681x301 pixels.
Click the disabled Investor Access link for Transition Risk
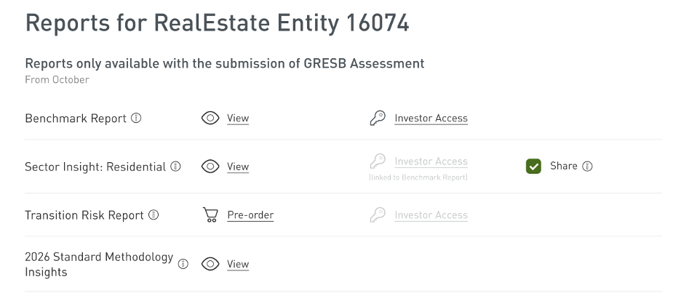(x=431, y=214)
